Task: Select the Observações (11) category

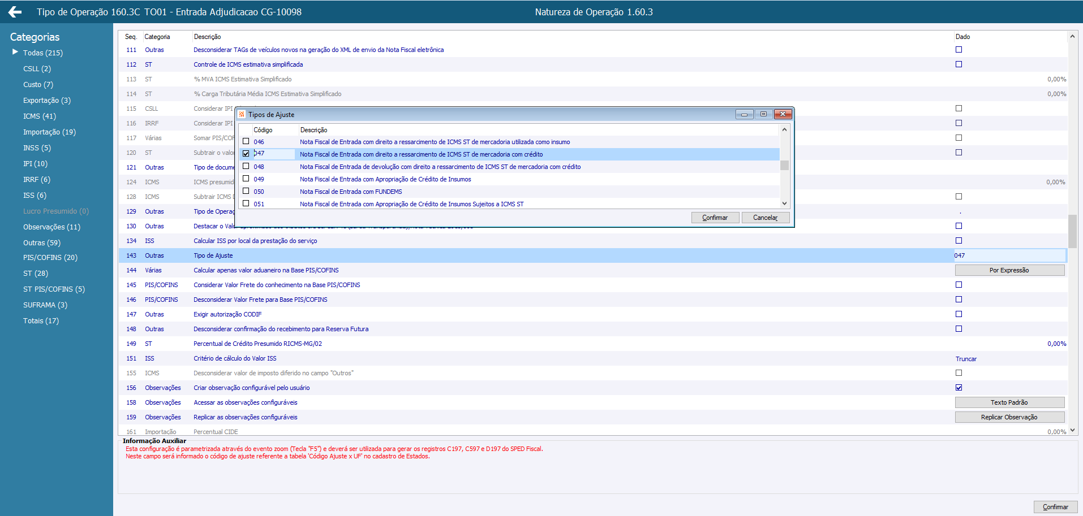Action: tap(51, 227)
